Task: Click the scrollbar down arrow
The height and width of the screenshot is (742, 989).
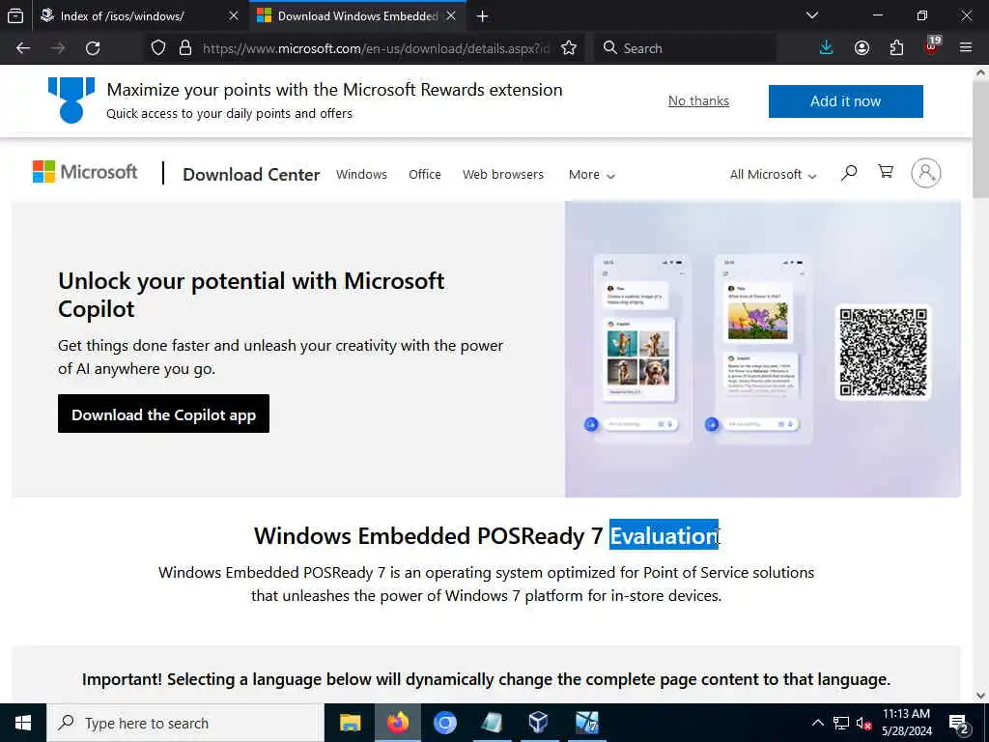Action: pos(980,696)
